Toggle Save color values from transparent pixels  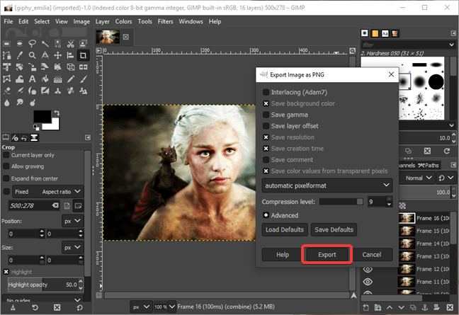266,171
